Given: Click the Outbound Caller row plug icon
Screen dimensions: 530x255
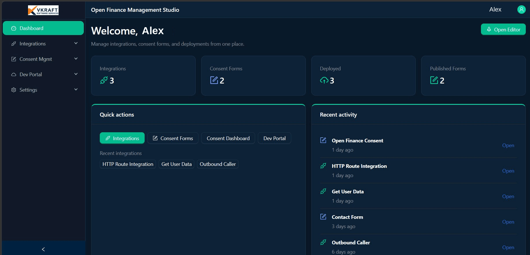Looking at the screenshot, I should coord(323,242).
